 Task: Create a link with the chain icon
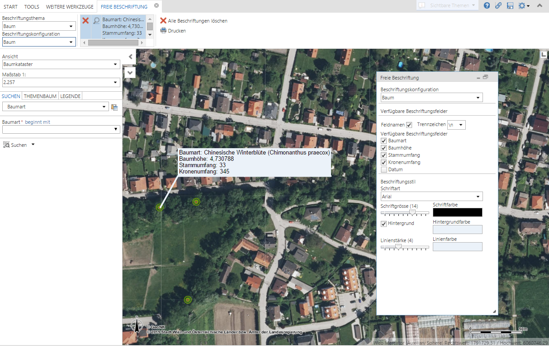click(498, 6)
